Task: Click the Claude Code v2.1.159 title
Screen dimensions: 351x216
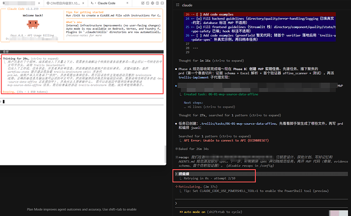Action: point(23,9)
